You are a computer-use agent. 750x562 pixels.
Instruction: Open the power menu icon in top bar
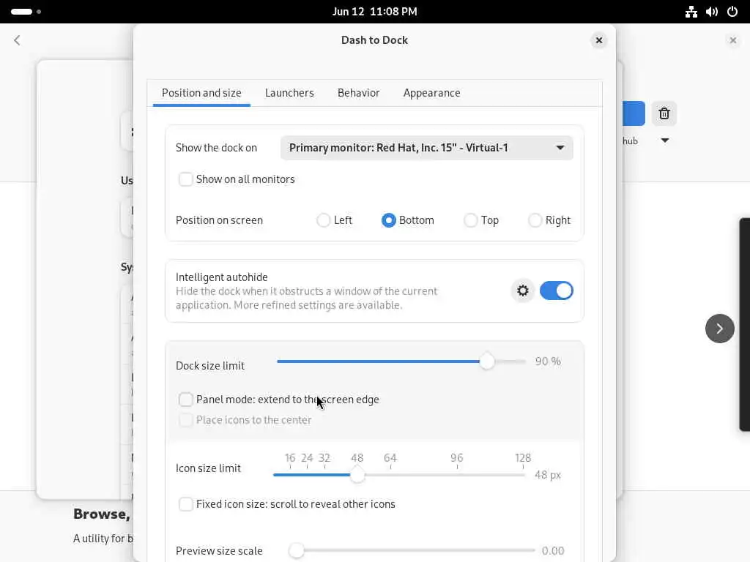click(x=732, y=12)
